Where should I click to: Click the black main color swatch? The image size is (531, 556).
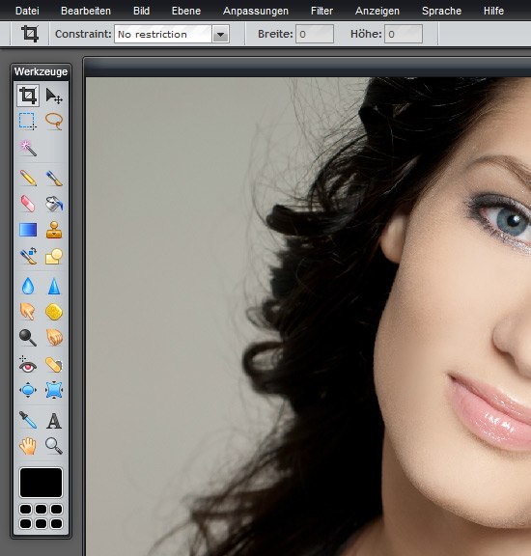(41, 483)
